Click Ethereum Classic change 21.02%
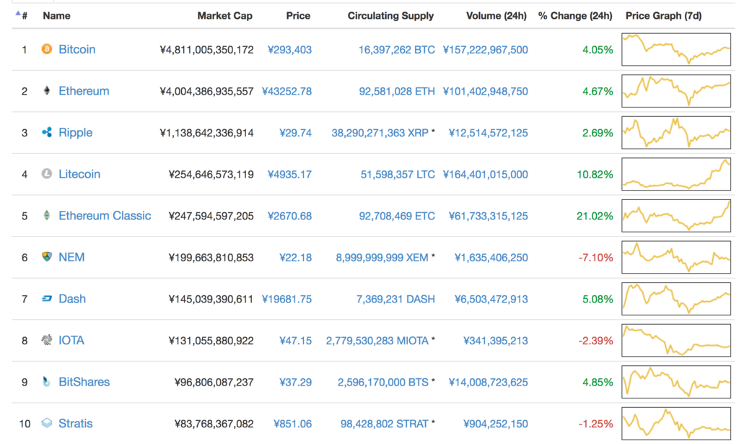Viewport: 739px width, 444px height. coord(595,216)
